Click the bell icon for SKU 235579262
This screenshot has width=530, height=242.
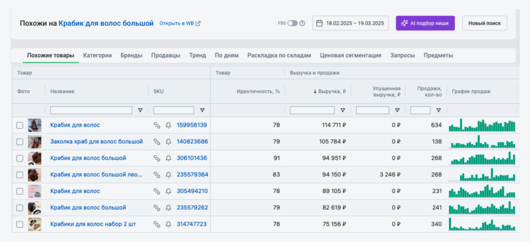click(x=168, y=208)
